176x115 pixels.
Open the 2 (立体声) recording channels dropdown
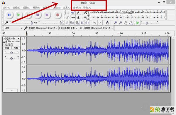[68, 28]
